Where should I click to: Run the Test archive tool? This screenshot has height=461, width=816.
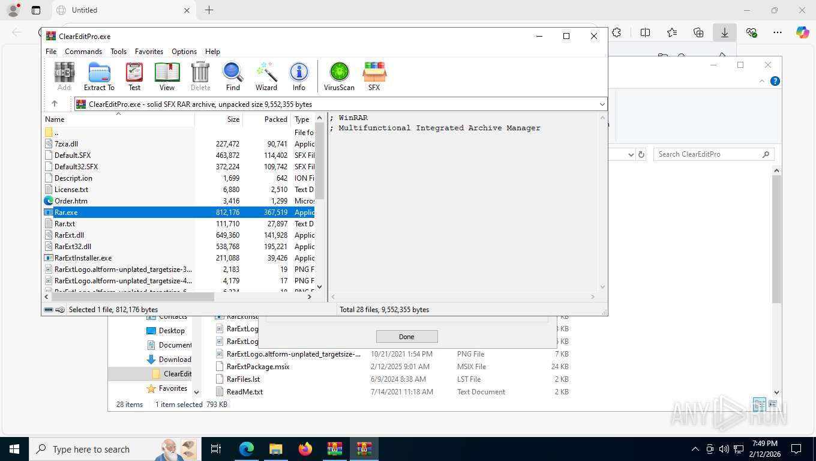134,76
